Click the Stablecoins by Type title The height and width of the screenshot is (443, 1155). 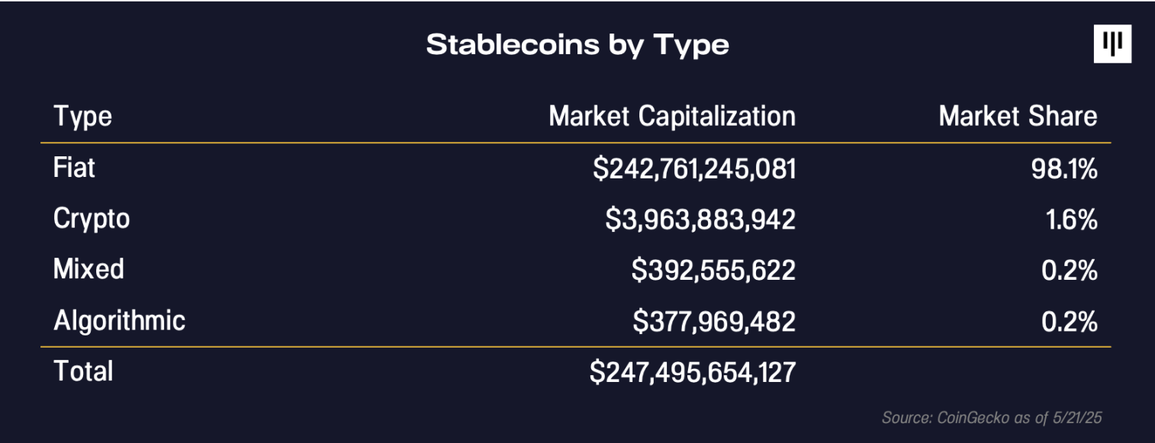pyautogui.click(x=577, y=45)
